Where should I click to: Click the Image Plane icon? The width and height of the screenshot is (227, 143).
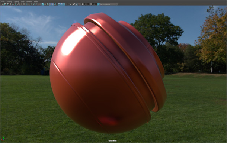(13, 4)
